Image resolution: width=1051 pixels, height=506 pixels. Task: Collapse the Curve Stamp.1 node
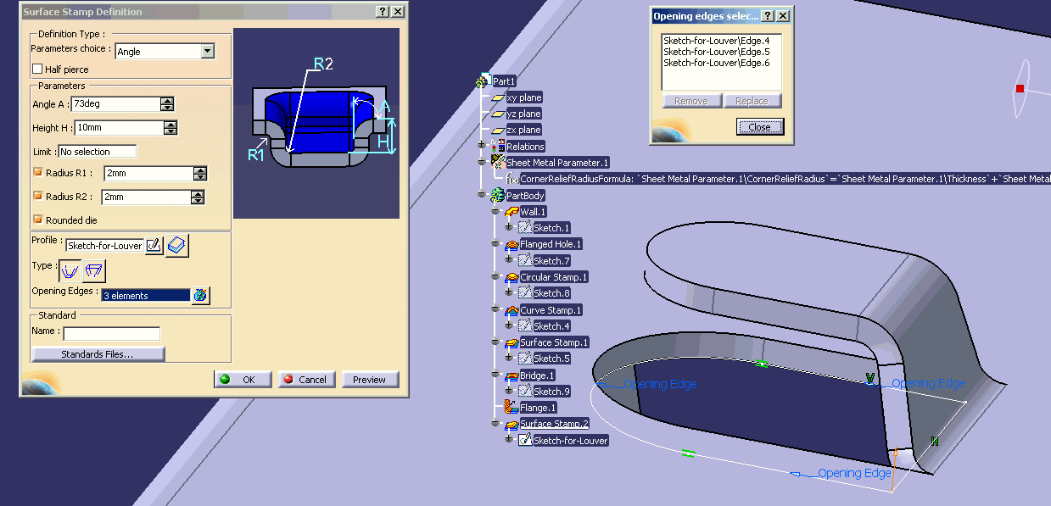coord(495,310)
